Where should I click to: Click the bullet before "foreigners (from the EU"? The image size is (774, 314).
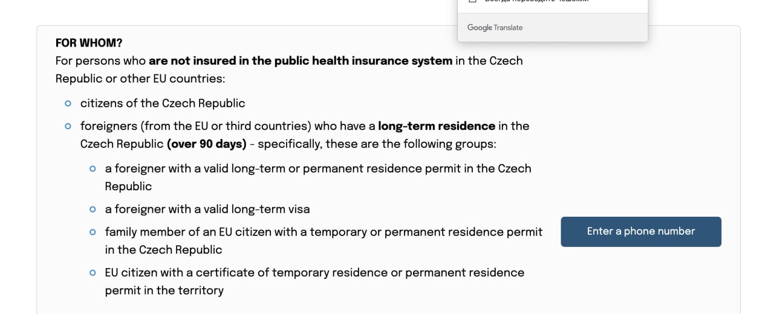68,126
